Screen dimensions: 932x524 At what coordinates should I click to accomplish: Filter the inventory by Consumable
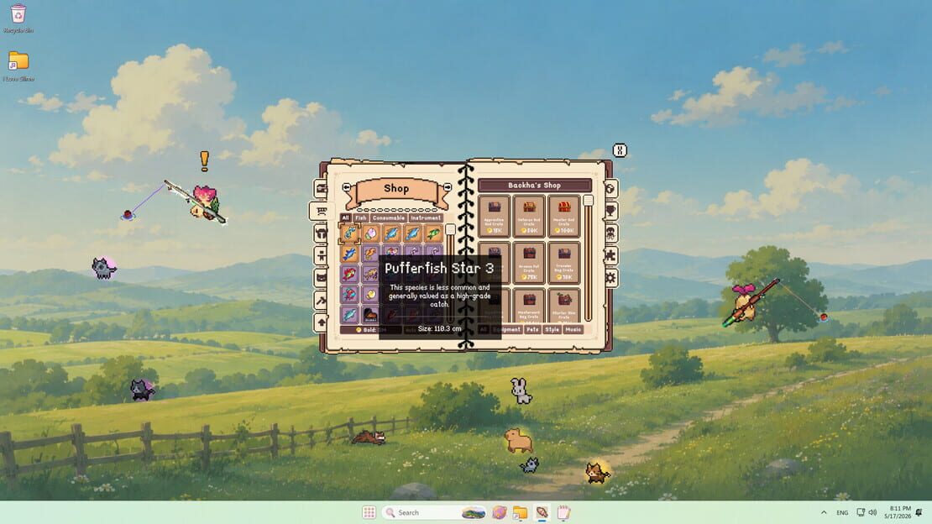tap(389, 217)
